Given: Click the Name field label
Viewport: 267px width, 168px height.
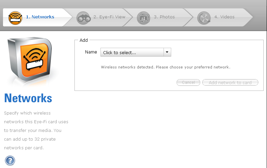Looking at the screenshot, I should [x=91, y=52].
